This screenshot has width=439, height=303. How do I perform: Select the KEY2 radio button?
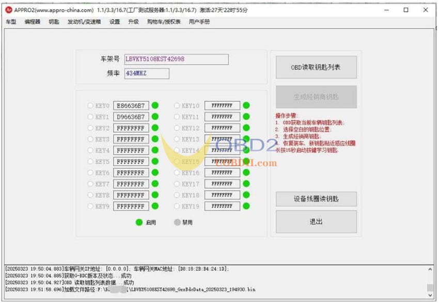(x=90, y=128)
